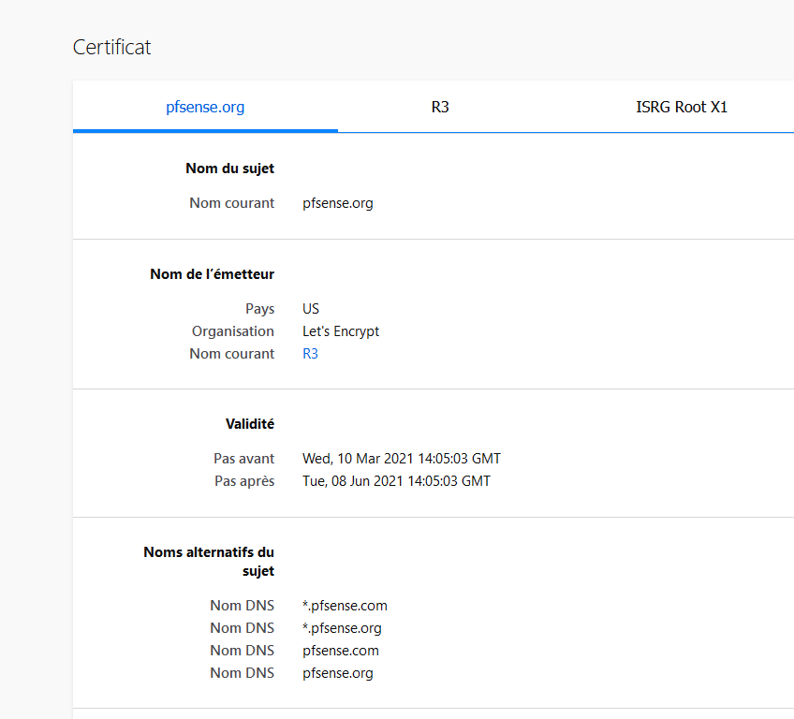Open the ISRG Root X1 tab
794x719 pixels.
tap(681, 107)
